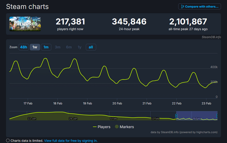Choose the 6m zoom option
Viewport: 227px width, 143px height.
coord(69,47)
